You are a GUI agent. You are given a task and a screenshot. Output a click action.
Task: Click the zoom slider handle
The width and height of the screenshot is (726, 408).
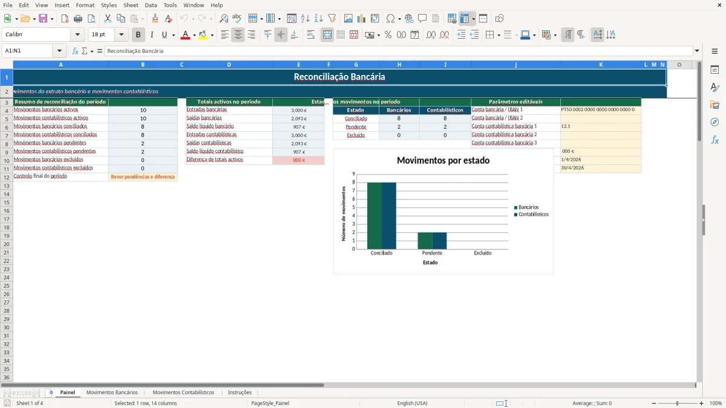click(x=677, y=403)
